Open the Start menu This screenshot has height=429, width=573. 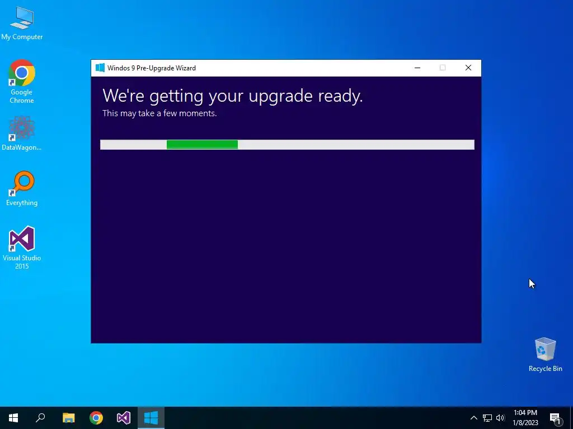coord(13,418)
